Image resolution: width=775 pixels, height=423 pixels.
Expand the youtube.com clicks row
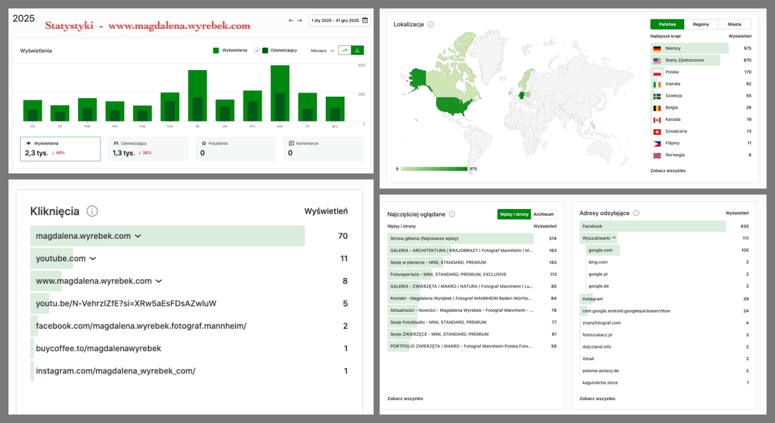[x=93, y=259]
